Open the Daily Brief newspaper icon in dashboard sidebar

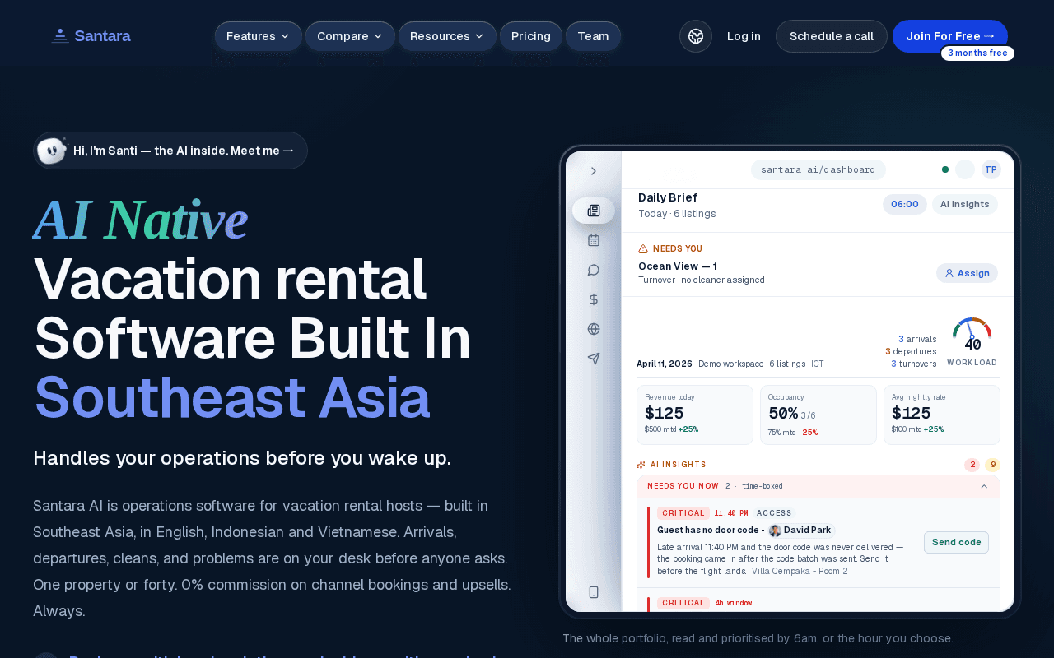(594, 211)
